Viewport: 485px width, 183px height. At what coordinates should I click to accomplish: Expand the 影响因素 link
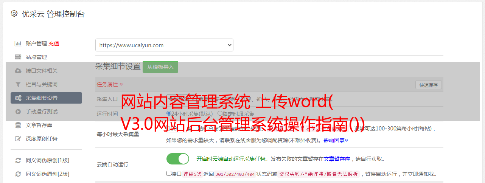[x=336, y=140]
